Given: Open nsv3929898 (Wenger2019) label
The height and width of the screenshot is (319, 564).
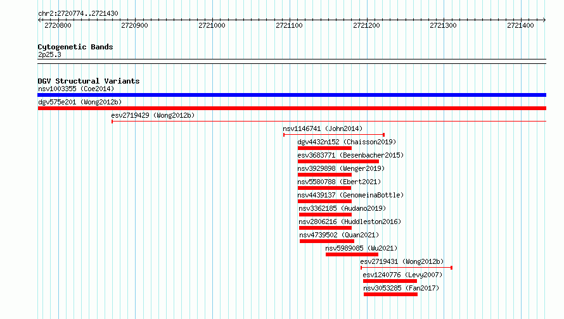Looking at the screenshot, I should pos(341,168).
